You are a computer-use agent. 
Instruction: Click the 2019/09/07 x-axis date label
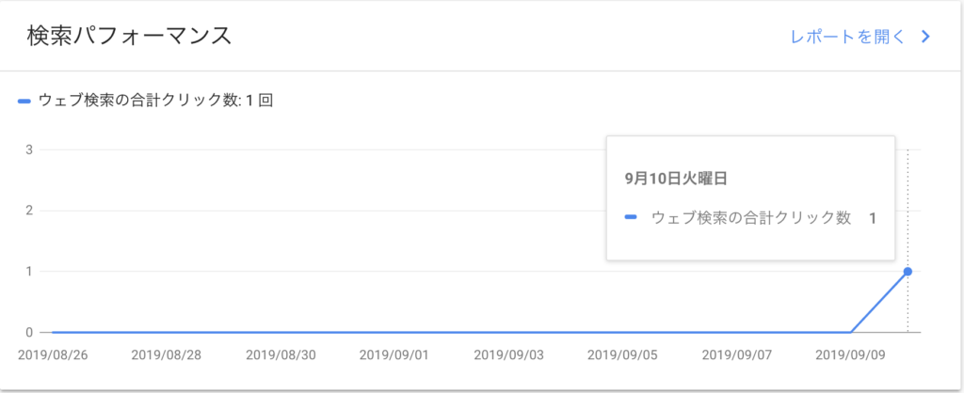coord(737,355)
